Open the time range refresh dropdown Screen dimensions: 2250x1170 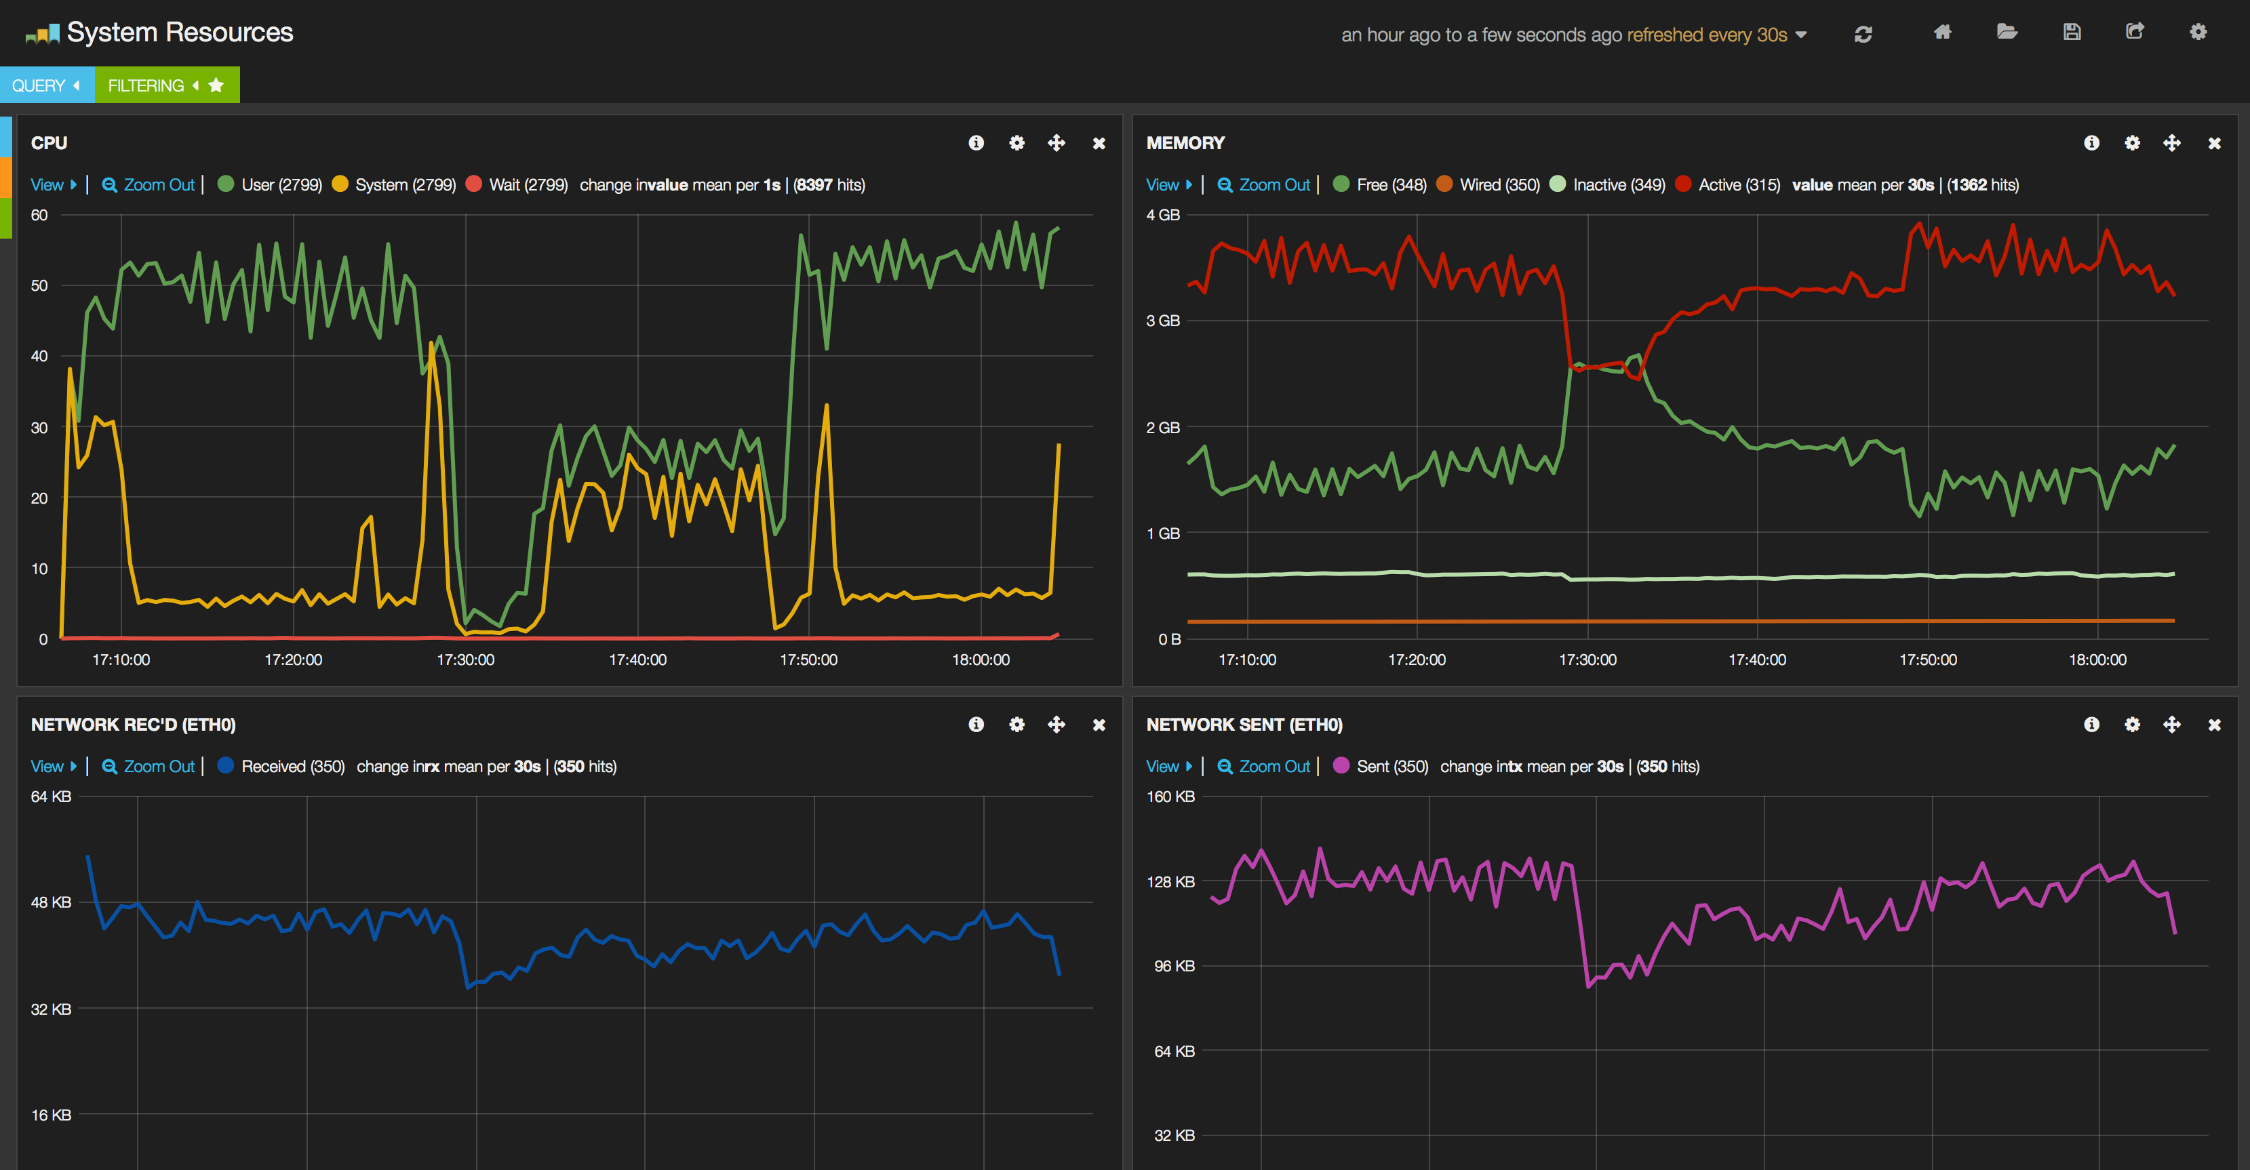pyautogui.click(x=1800, y=35)
